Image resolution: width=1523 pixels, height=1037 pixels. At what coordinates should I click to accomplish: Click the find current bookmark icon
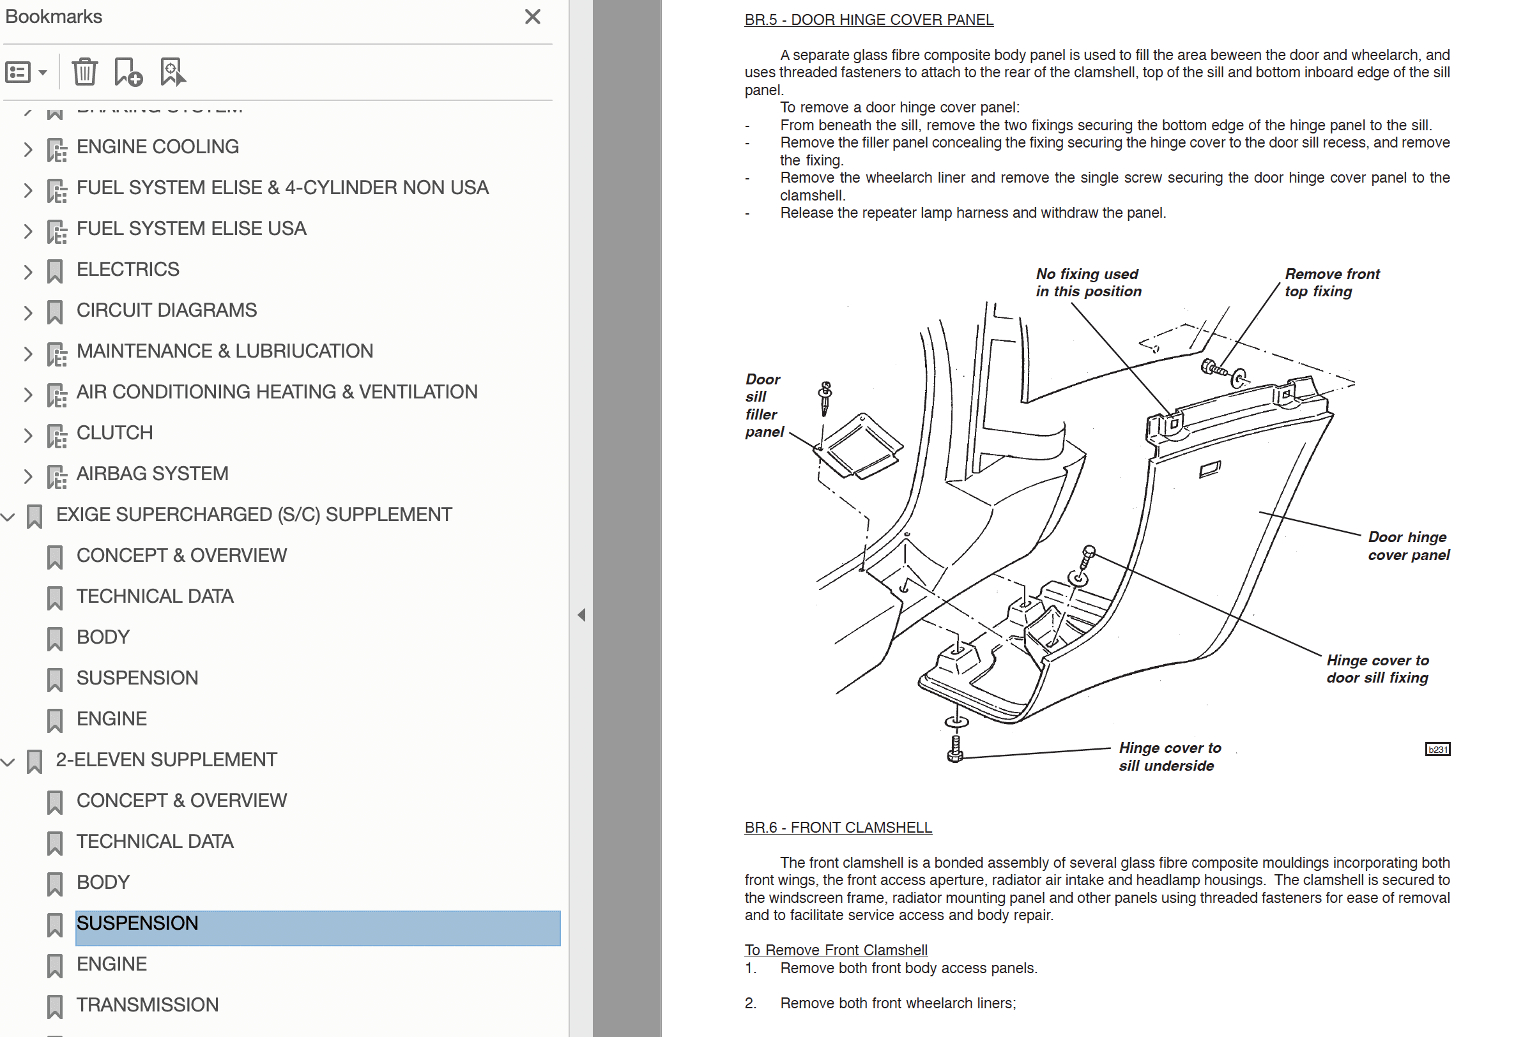point(172,72)
